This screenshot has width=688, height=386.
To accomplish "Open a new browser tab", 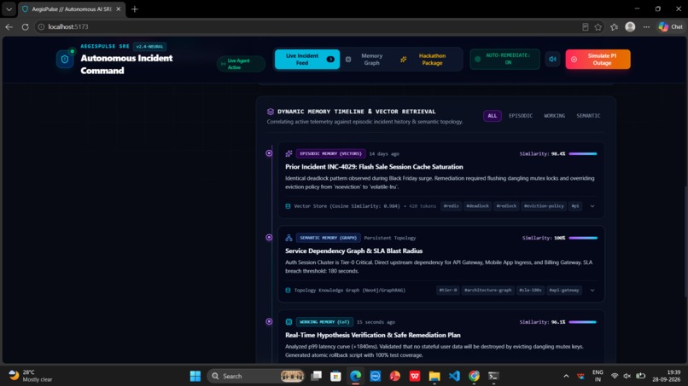I will (135, 9).
